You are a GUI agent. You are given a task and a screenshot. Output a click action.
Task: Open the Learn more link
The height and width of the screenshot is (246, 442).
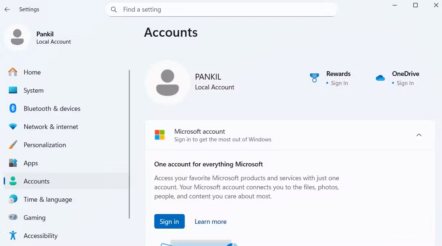point(210,221)
